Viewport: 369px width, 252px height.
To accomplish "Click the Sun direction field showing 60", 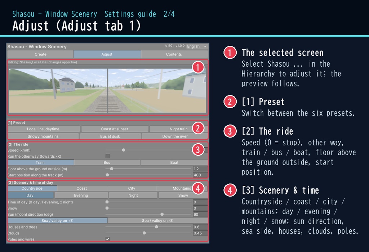I will [x=200, y=214].
